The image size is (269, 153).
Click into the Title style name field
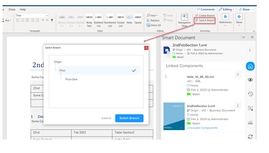[x=31, y=16]
